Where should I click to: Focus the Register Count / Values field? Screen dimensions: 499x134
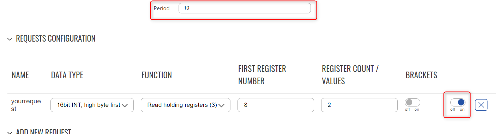[359, 105]
